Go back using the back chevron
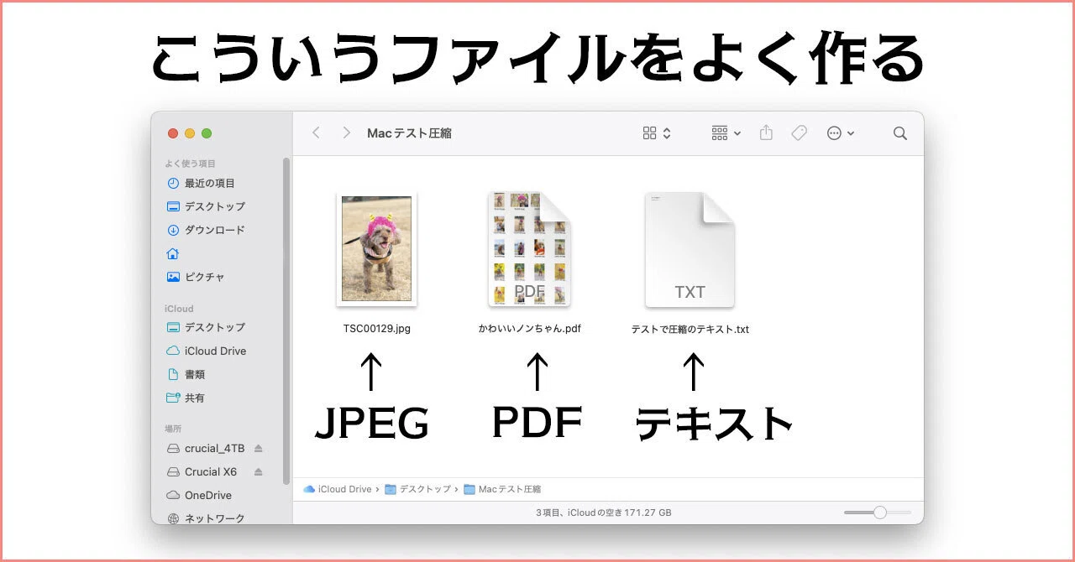This screenshot has height=562, width=1075. pyautogui.click(x=316, y=133)
